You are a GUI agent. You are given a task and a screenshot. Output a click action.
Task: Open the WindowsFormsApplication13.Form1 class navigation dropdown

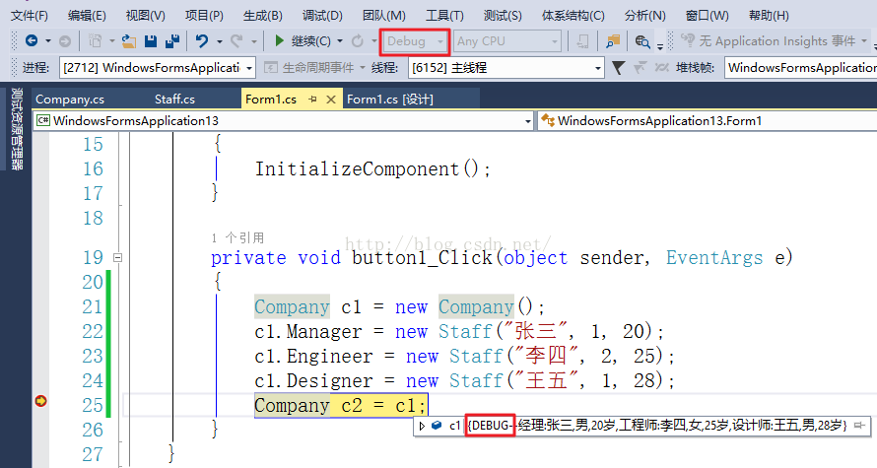(707, 121)
